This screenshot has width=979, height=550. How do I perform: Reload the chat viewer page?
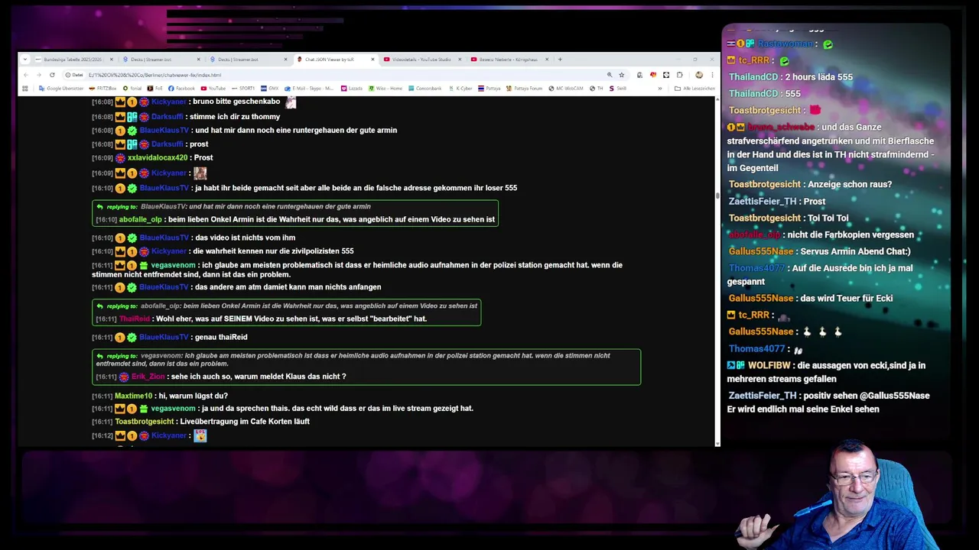click(52, 75)
